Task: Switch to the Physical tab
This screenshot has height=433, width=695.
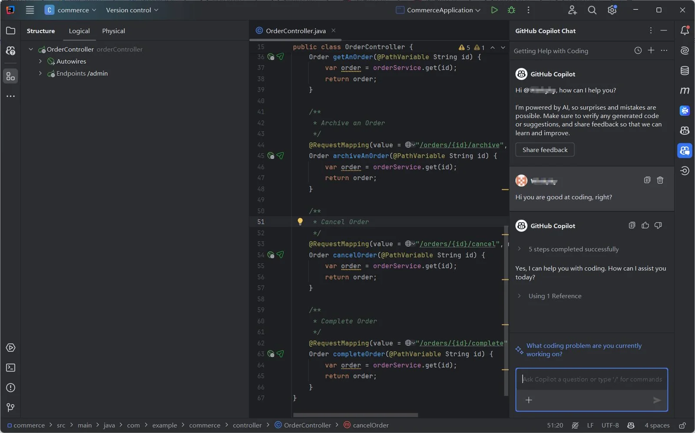Action: point(113,31)
